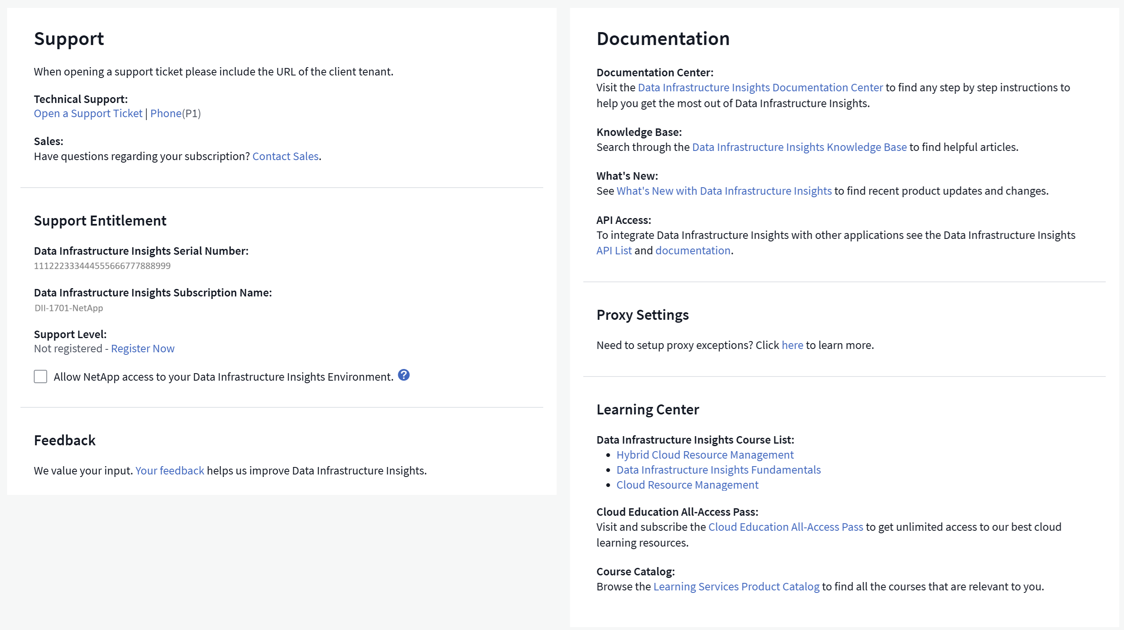The width and height of the screenshot is (1124, 630).
Task: Open Data Infrastructure Insights Knowledge Base
Action: coord(799,147)
